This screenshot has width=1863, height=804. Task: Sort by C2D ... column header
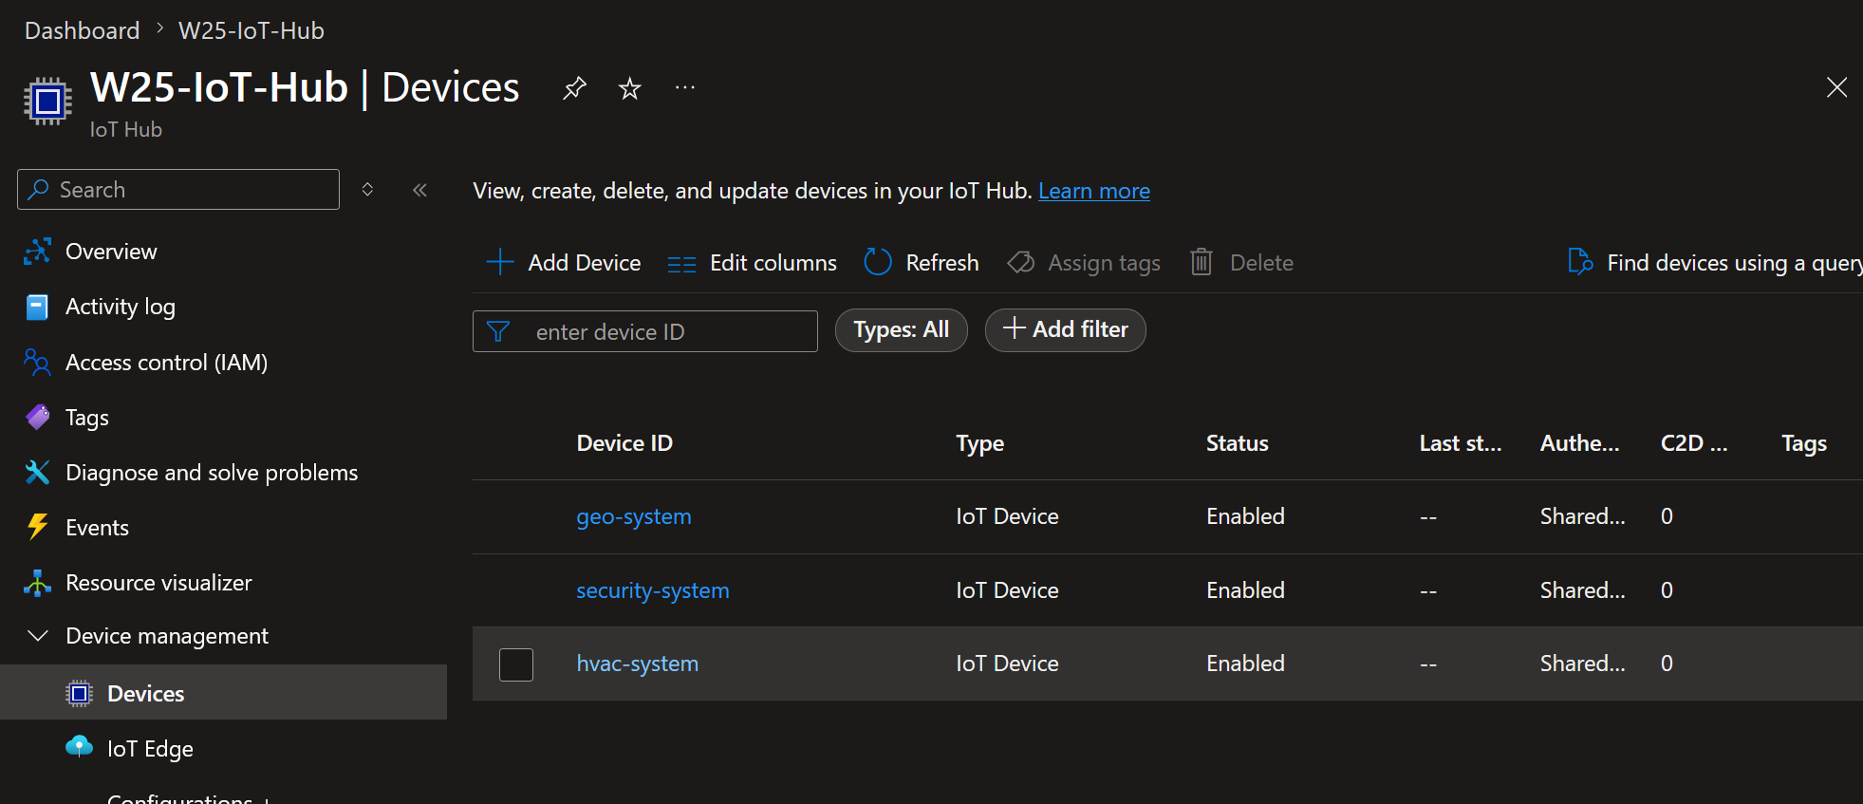1694,443
